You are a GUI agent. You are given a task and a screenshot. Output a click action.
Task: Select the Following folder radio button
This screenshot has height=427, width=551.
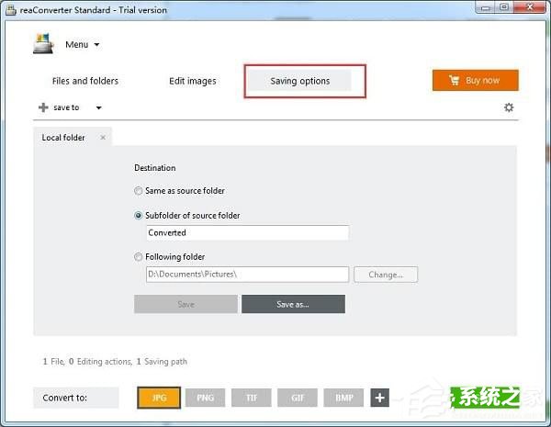(138, 257)
